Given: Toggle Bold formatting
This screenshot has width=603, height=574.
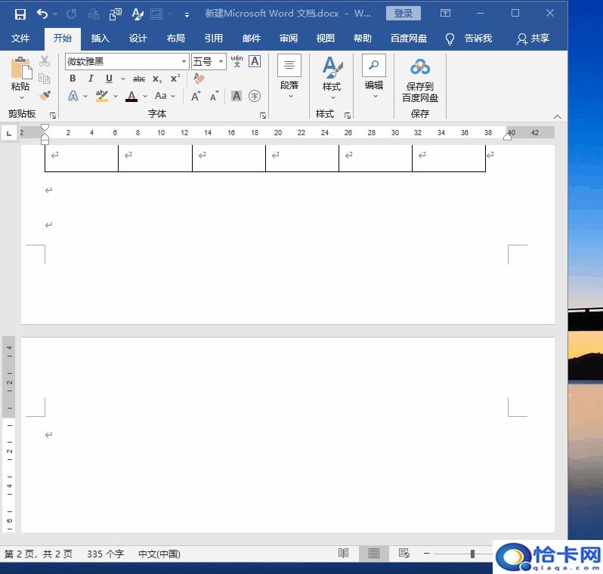Looking at the screenshot, I should (73, 79).
